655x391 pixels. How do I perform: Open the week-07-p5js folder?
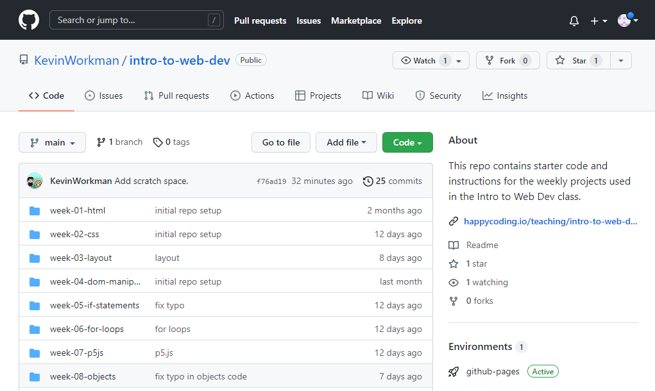(77, 353)
